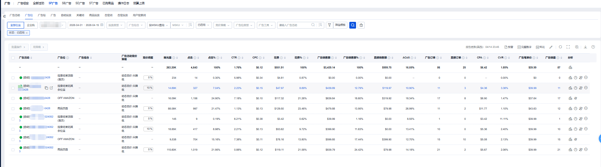The image size is (601, 167).
Task: Open analysis chart icon in the summary row
Action: pos(570,67)
